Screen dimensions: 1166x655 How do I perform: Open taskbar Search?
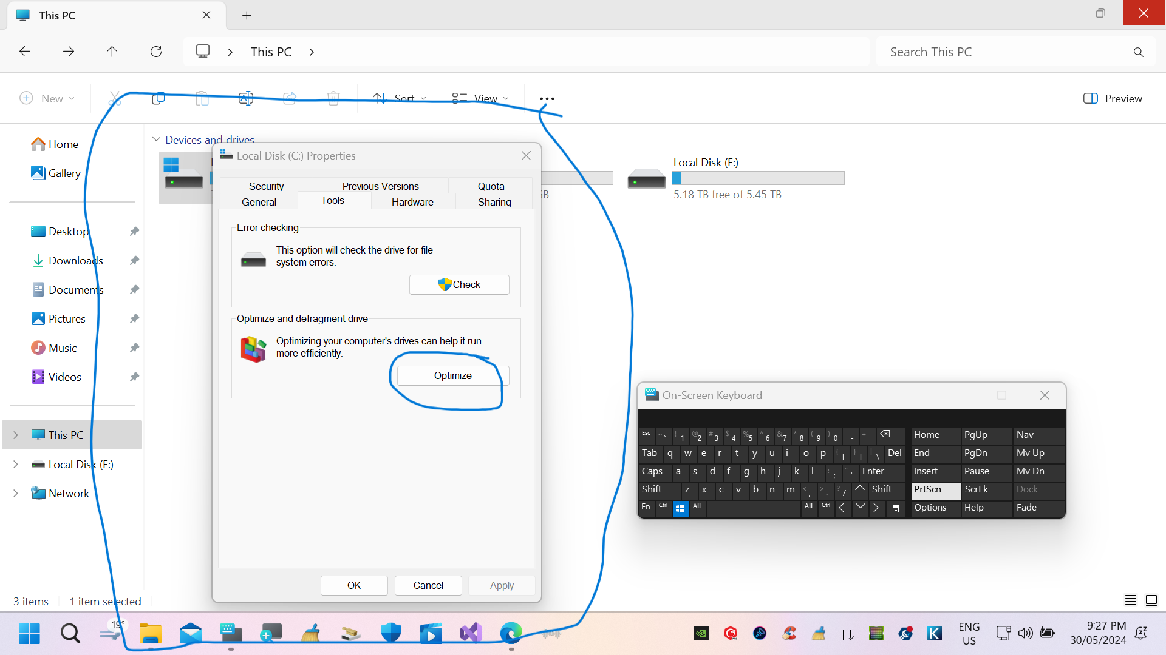70,633
